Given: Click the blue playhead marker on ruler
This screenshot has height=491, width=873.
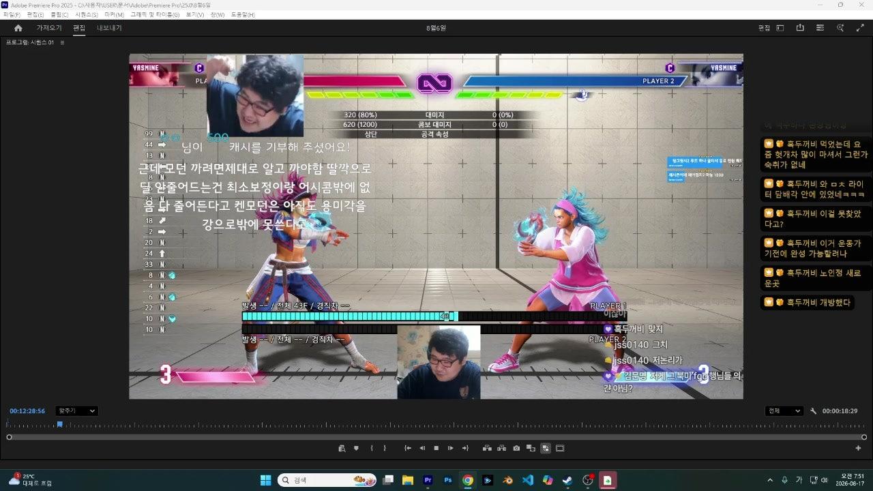Looking at the screenshot, I should click(x=60, y=424).
